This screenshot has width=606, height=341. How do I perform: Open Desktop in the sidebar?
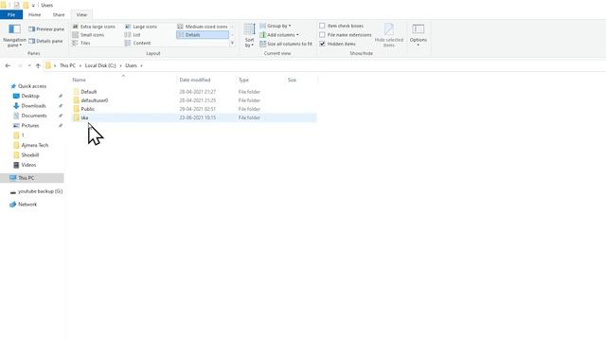click(x=30, y=96)
